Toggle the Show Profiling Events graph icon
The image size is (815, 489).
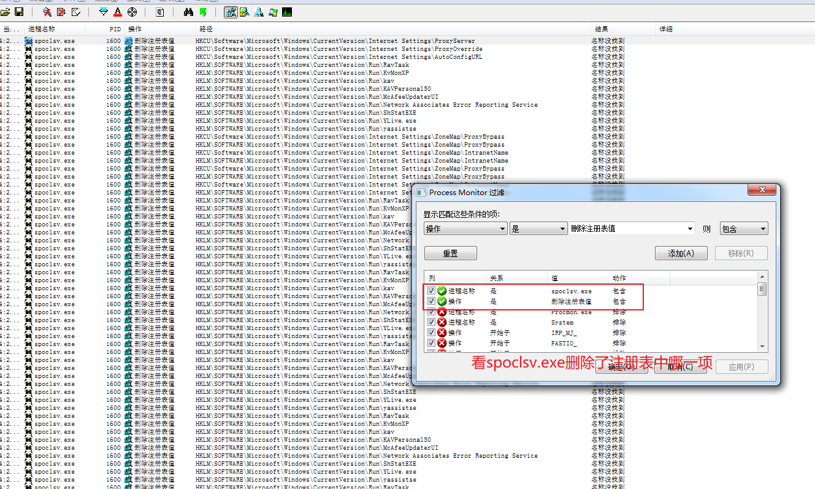[287, 12]
